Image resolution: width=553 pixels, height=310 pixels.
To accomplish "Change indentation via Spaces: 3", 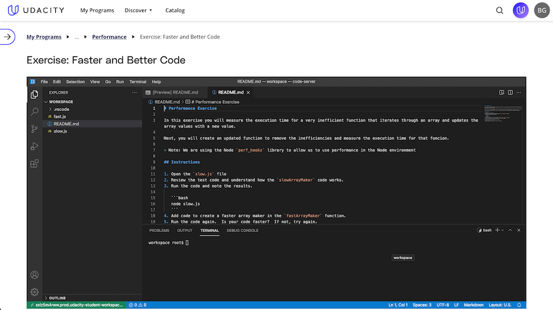I will pos(422,305).
